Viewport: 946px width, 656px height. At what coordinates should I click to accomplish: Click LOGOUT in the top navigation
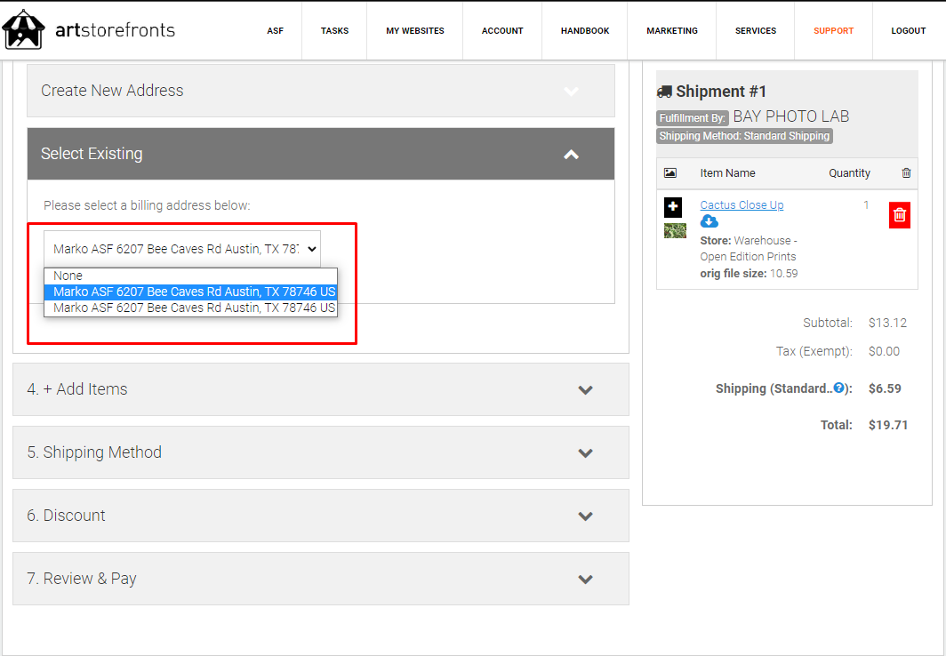tap(909, 31)
